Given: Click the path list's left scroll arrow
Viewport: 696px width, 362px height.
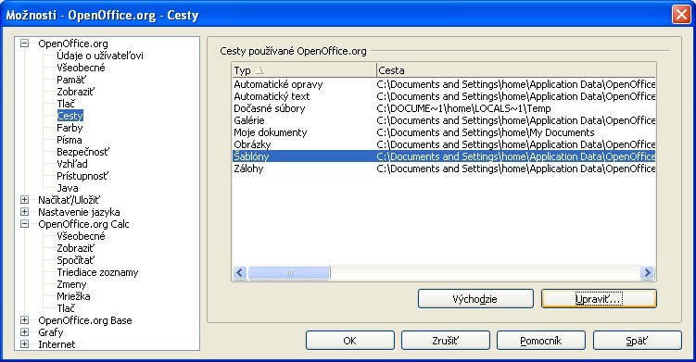Looking at the screenshot, I should click(x=240, y=272).
